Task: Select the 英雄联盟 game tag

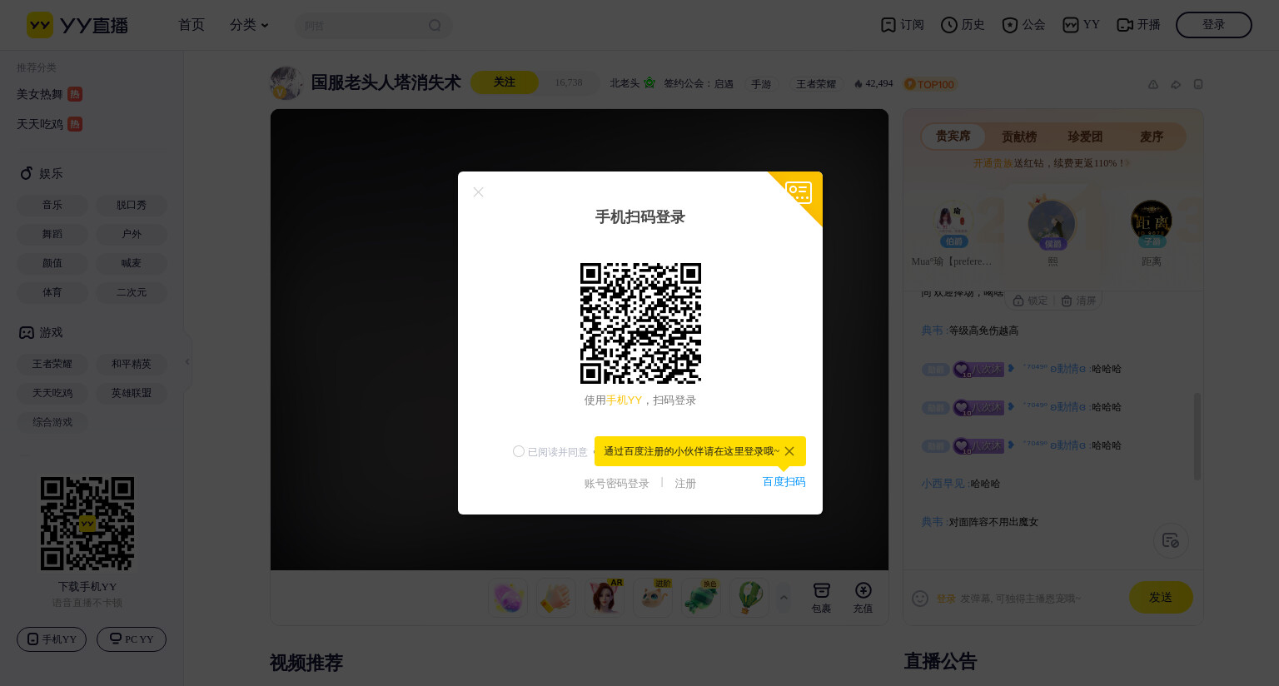Action: pyautogui.click(x=132, y=393)
